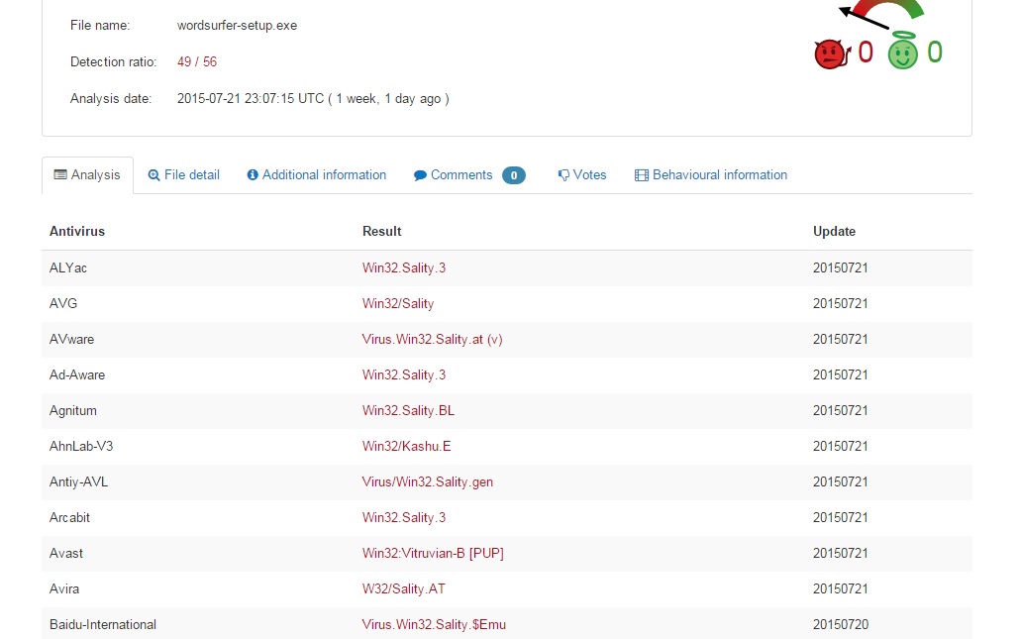Click the 20150720 update date for Baidu-International
The width and height of the screenshot is (1021, 639).
coord(841,625)
